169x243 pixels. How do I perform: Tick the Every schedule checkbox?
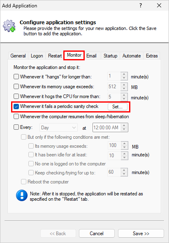(x=16, y=127)
